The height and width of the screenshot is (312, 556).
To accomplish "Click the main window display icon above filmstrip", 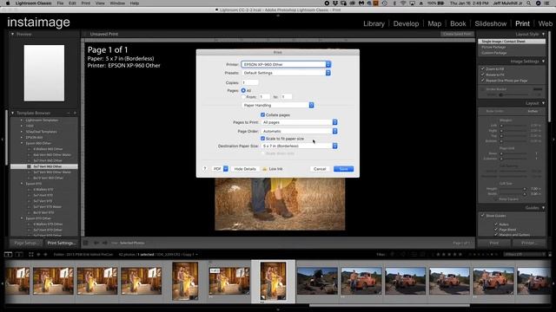I will point(8,254).
